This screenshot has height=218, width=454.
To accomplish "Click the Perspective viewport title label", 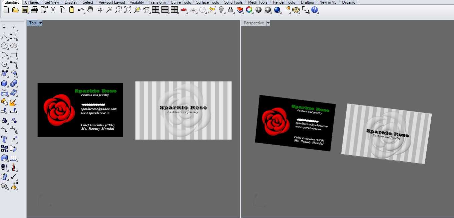I will click(254, 23).
